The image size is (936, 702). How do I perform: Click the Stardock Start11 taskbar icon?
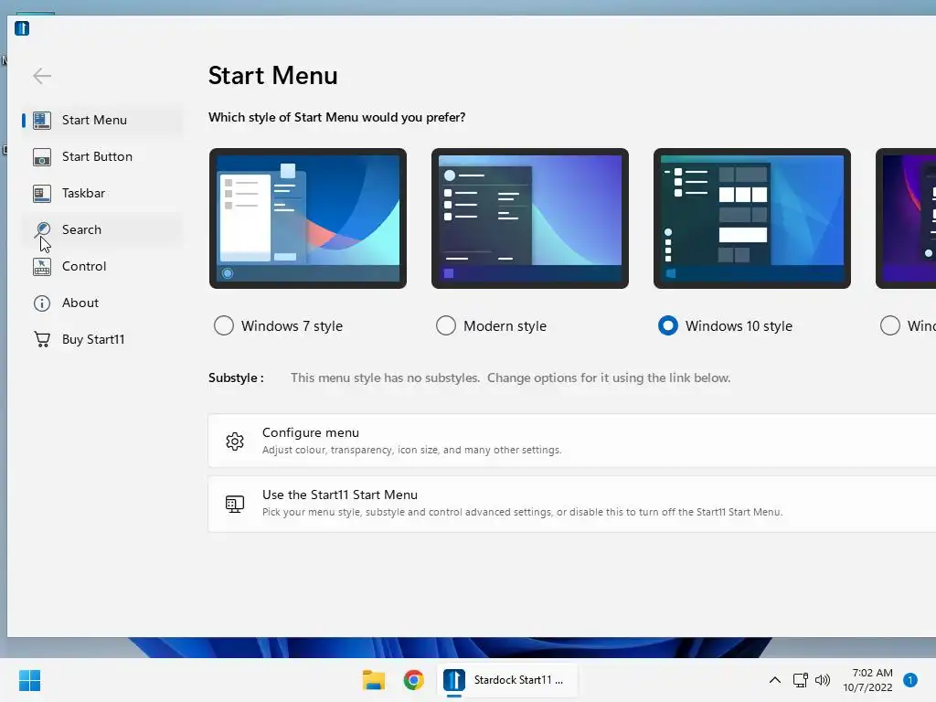tap(453, 680)
